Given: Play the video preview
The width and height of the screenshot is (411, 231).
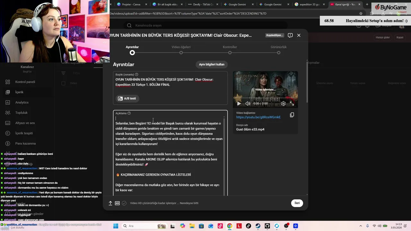Looking at the screenshot, I should (239, 103).
